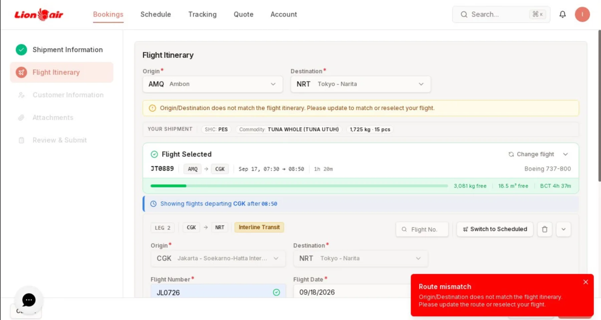Click the page vertical scrollbar
The image size is (601, 320).
point(599,106)
